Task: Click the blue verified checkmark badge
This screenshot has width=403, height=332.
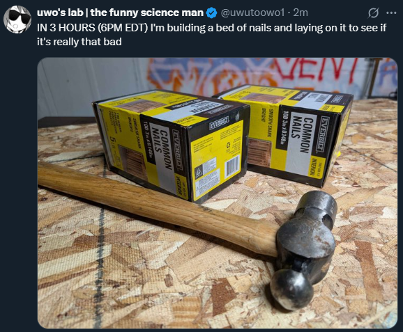Action: (x=212, y=13)
